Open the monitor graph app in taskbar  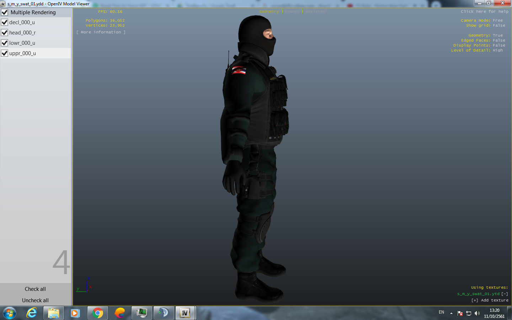[142, 313]
